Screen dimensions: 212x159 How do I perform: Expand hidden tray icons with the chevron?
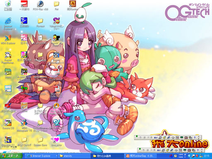189,156
